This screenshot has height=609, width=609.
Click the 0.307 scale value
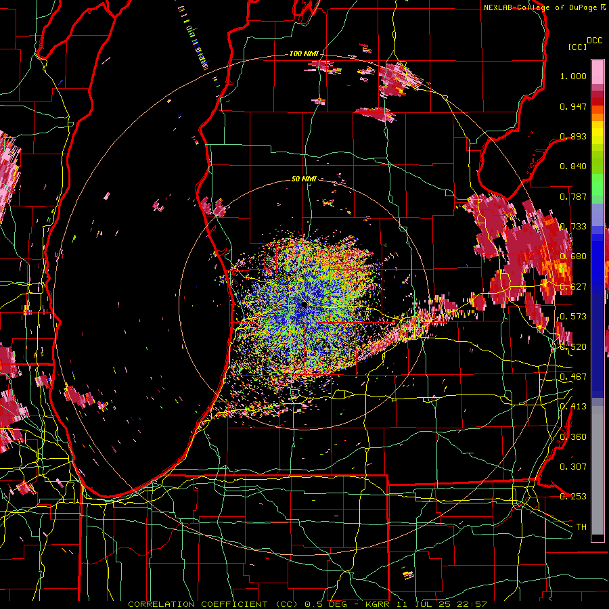tap(573, 467)
